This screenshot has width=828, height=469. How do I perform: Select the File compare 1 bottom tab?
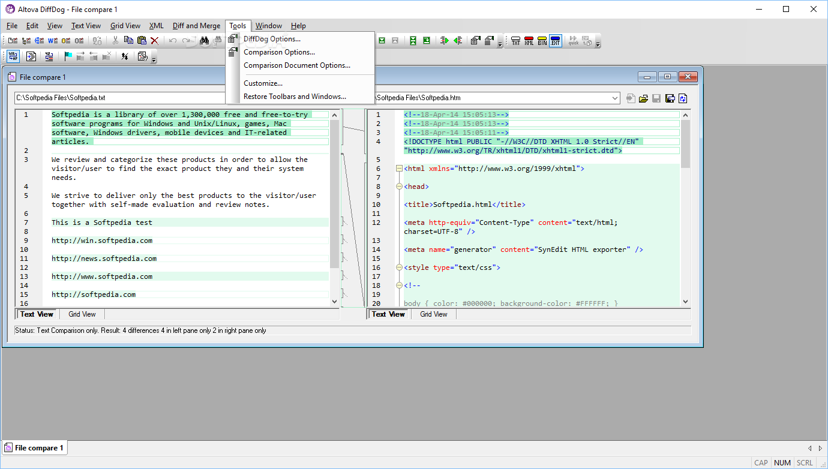click(35, 448)
